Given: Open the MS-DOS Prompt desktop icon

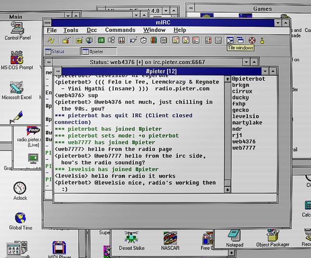Looking at the screenshot, I should click(x=17, y=60).
